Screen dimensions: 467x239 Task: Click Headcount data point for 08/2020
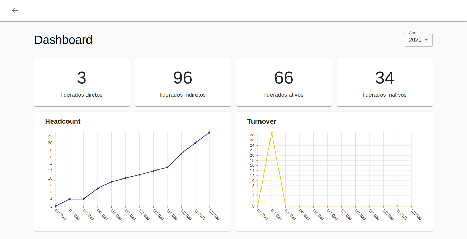point(153,171)
